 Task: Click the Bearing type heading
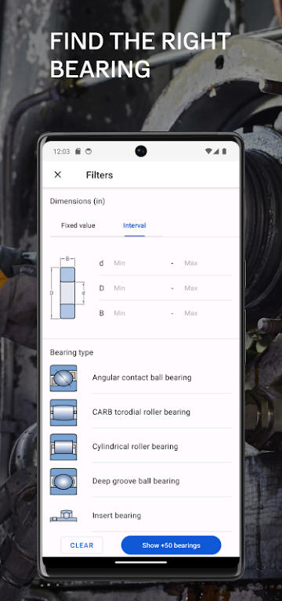71,352
